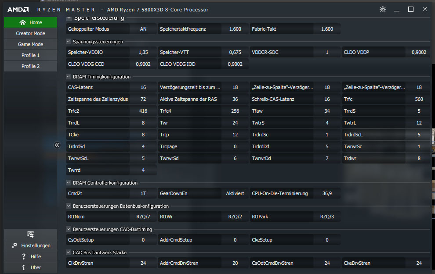
Task: Click the Fabric-Takt value 1.600
Action: click(327, 29)
